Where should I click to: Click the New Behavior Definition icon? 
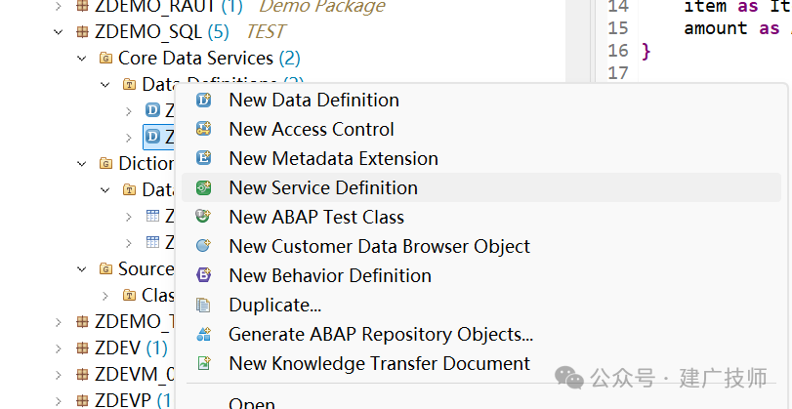tap(203, 275)
